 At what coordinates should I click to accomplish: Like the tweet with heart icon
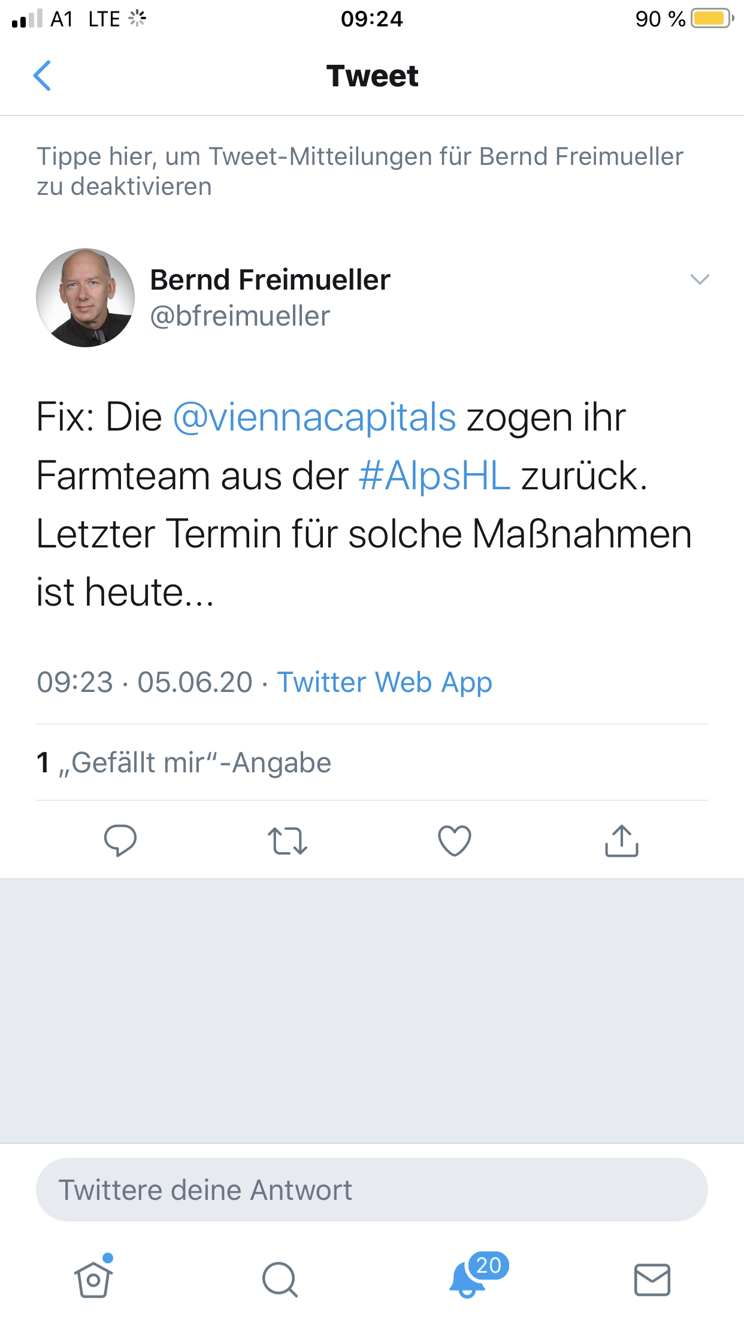pos(455,840)
